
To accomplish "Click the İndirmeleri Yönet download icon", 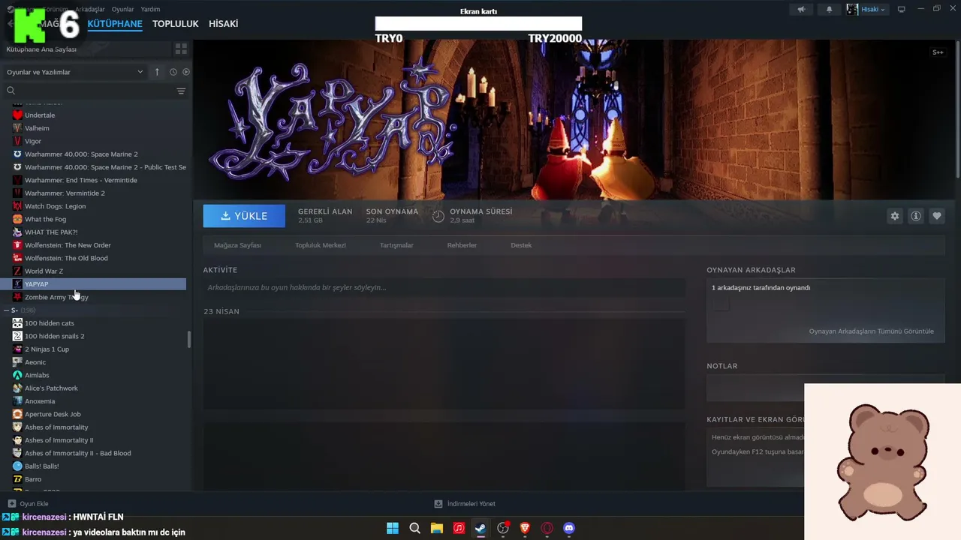I will point(438,504).
